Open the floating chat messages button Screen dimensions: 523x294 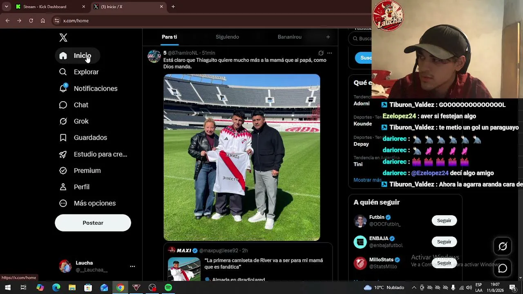[503, 268]
